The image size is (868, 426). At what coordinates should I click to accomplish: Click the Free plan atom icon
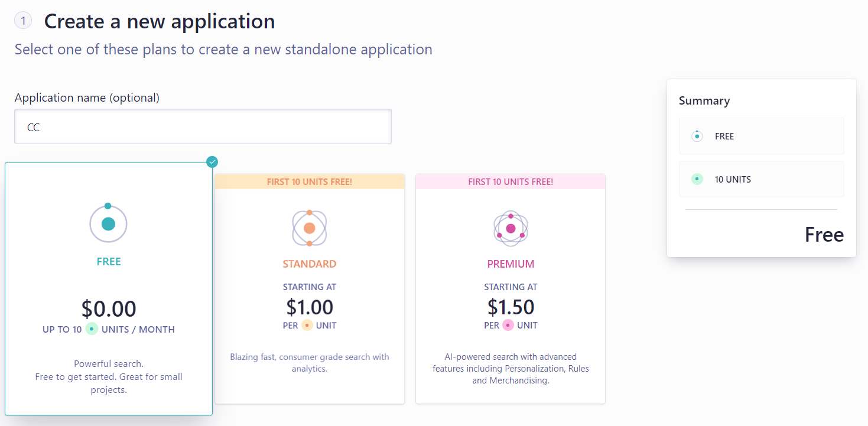pyautogui.click(x=108, y=223)
